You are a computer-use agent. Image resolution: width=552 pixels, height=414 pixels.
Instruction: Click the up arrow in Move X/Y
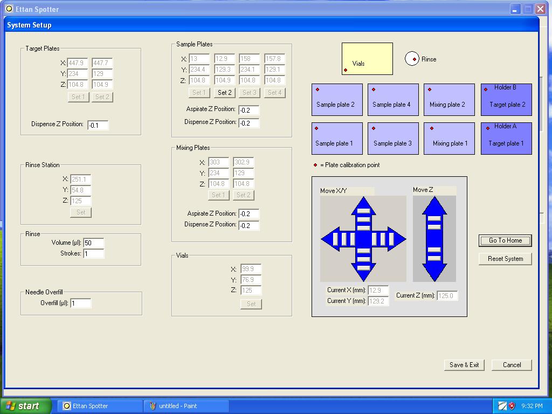coord(363,210)
